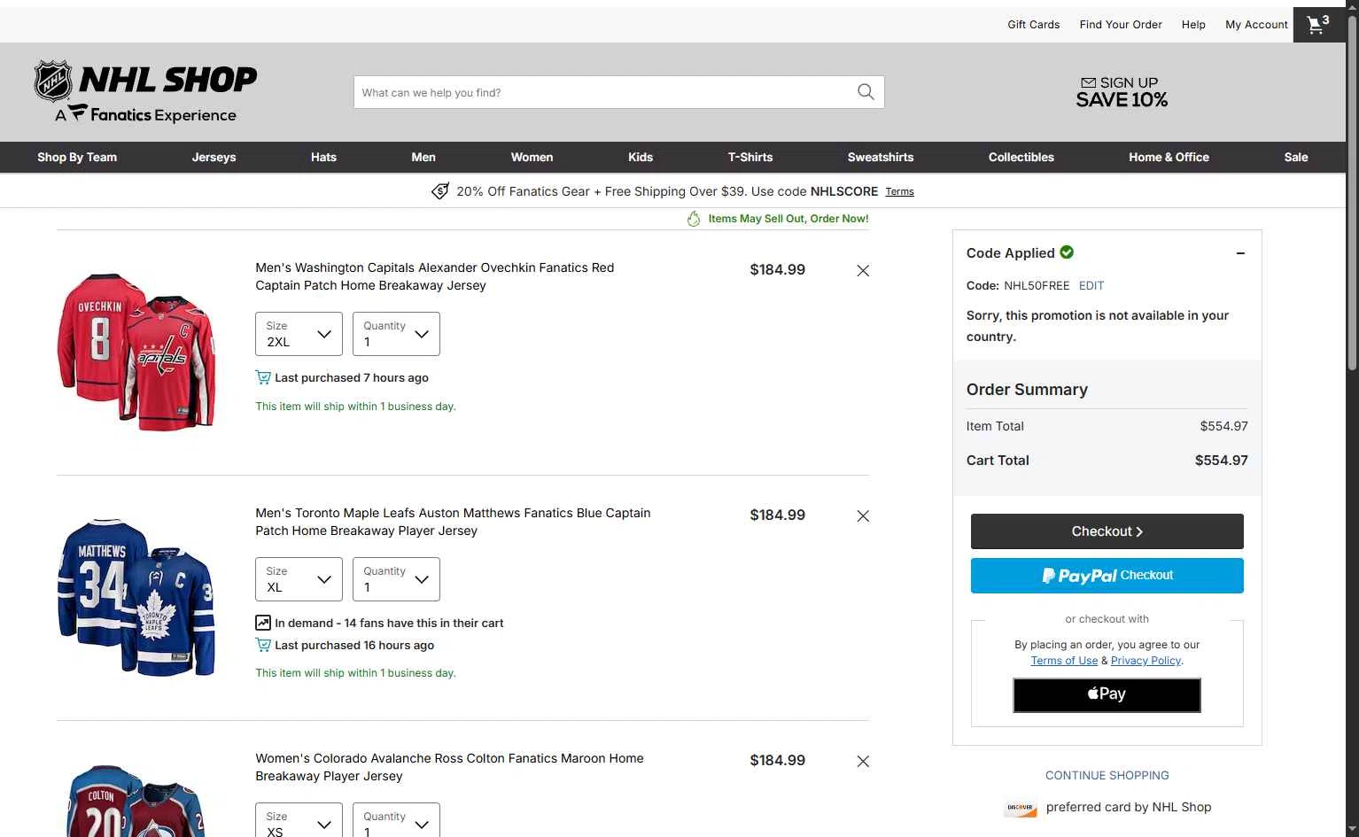
Task: Open Quantity dropdown for Ovechkin jersey
Action: (x=396, y=334)
